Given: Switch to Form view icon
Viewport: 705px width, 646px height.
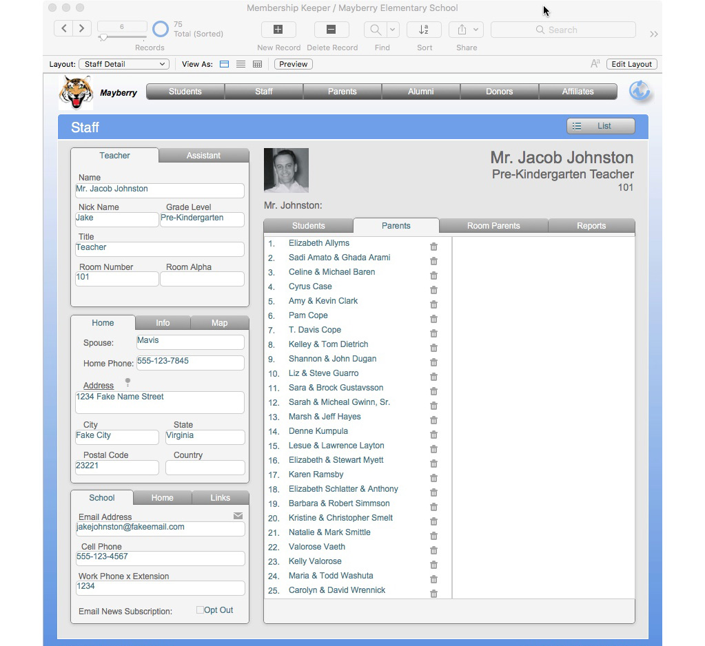Looking at the screenshot, I should [x=225, y=64].
